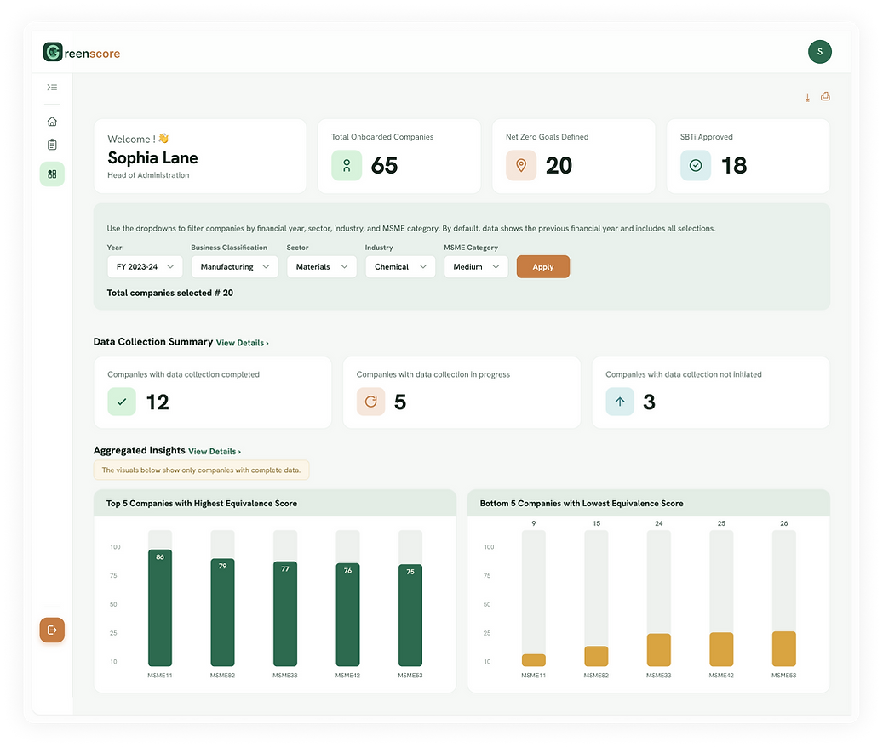Screen dimensions: 883x747
Task: Click the download arrow icon
Action: (807, 97)
